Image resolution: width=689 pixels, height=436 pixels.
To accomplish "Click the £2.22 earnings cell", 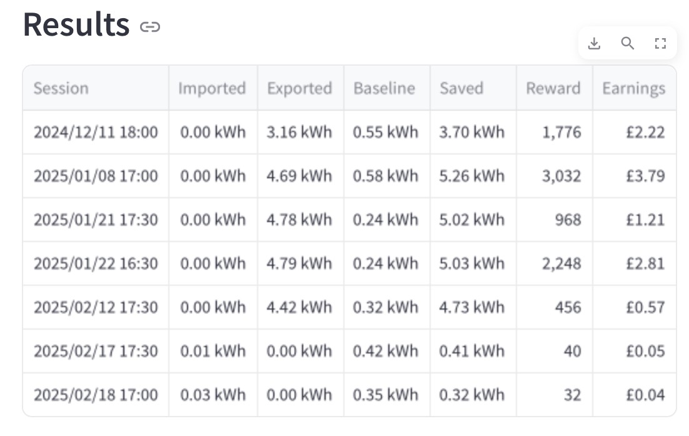I will coord(635,132).
